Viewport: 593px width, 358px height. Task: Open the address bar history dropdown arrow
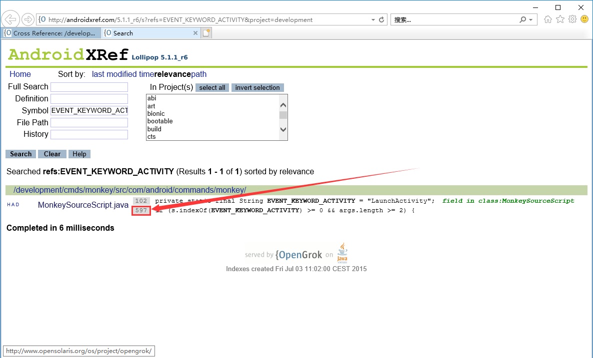[x=373, y=19]
